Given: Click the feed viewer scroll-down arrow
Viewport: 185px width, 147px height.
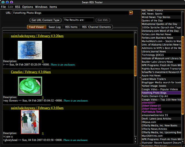Looking at the screenshot, I should point(135,141).
